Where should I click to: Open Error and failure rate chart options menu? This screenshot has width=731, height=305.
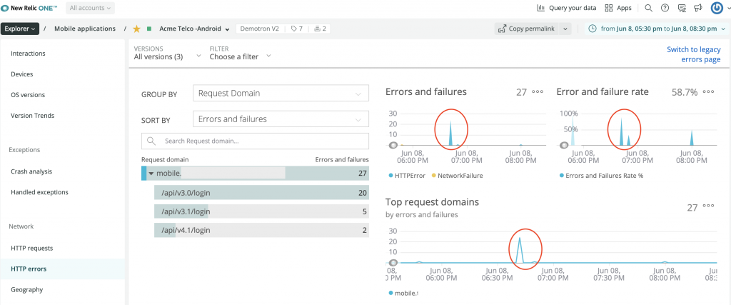point(709,92)
